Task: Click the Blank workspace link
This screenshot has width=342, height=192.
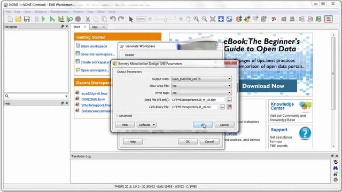Action: 94,46
